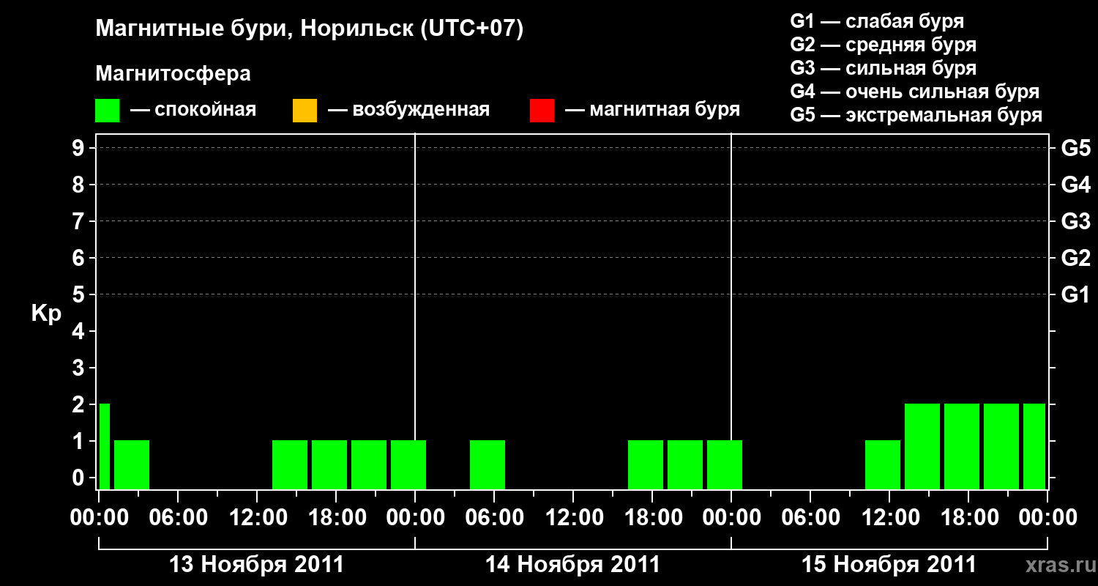Click the 18:00 time label above 15 Ноября
The image size is (1098, 586).
click(x=968, y=518)
